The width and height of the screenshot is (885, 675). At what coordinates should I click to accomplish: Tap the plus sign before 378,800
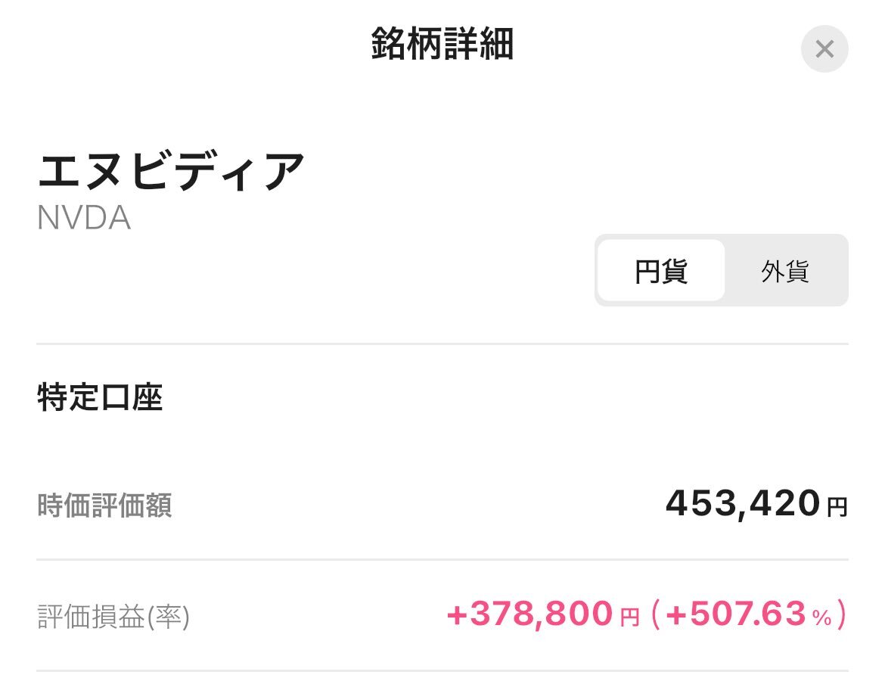pyautogui.click(x=457, y=615)
